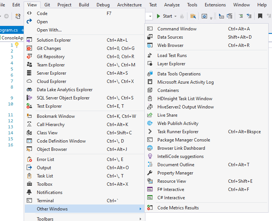Click the Git Repository icon
The width and height of the screenshot is (272, 221).
tap(29, 56)
